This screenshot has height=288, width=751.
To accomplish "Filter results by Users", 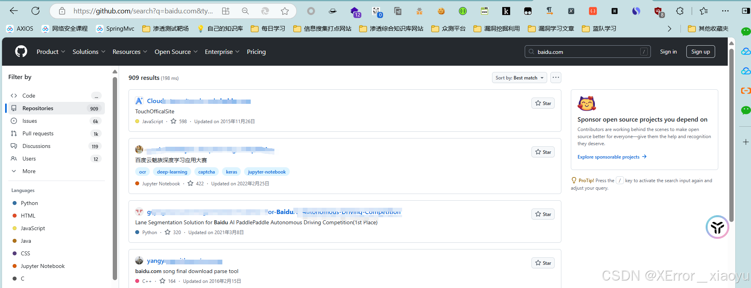I will [x=56, y=159].
